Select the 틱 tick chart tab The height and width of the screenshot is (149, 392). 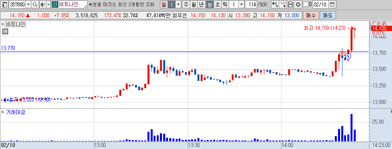(225, 4)
